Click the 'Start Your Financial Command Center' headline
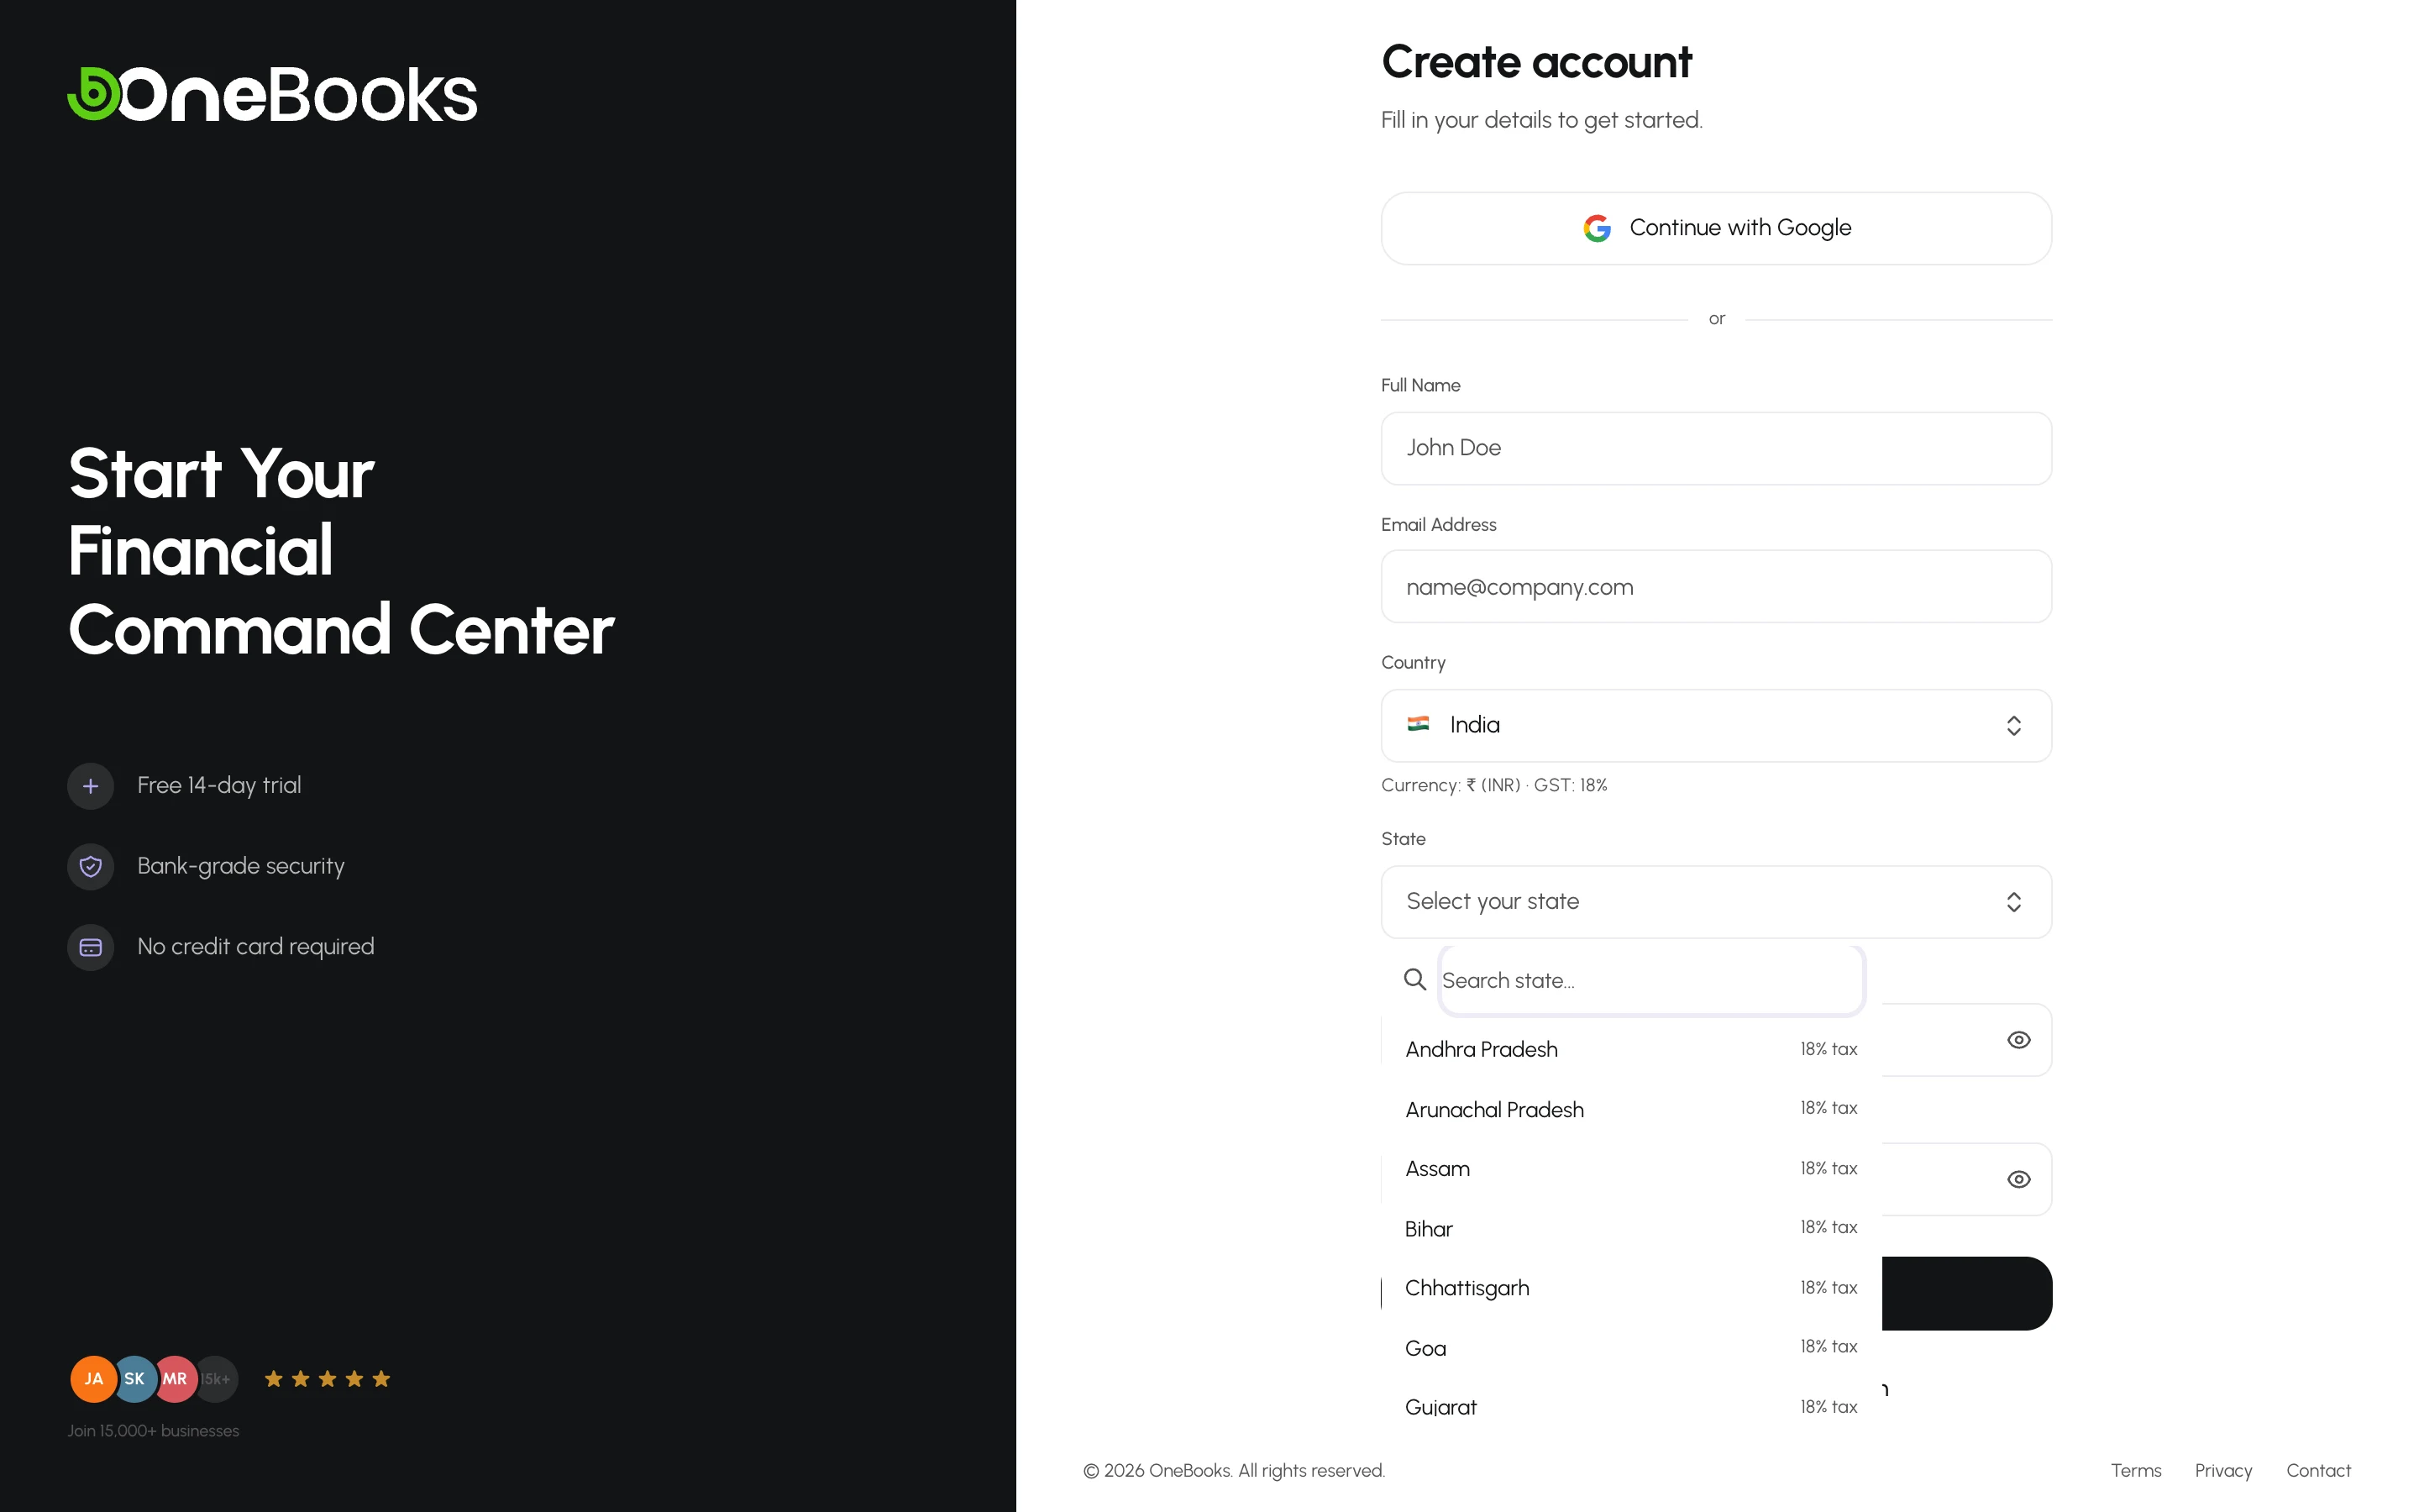The height and width of the screenshot is (1512, 2419). (x=341, y=551)
